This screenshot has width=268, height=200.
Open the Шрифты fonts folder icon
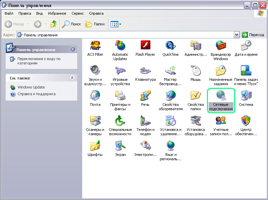[95, 146]
